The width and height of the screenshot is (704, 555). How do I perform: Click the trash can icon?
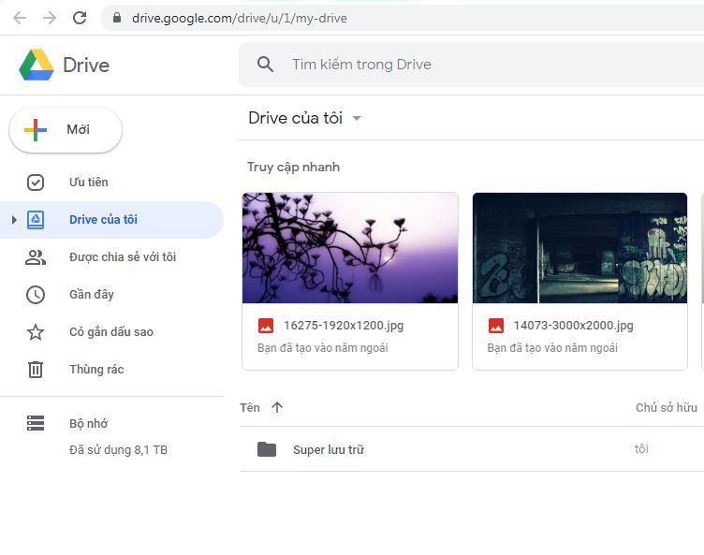pyautogui.click(x=36, y=370)
